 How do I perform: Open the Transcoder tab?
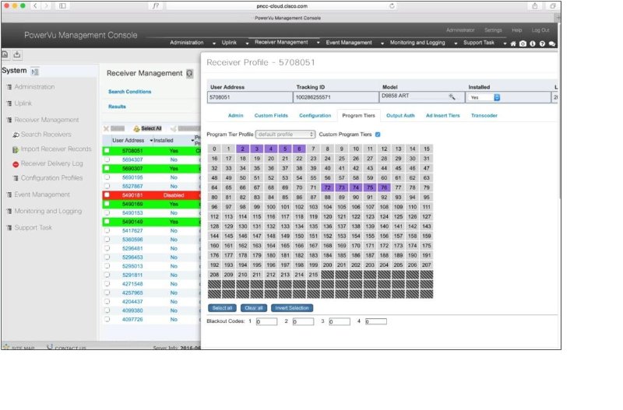[484, 115]
